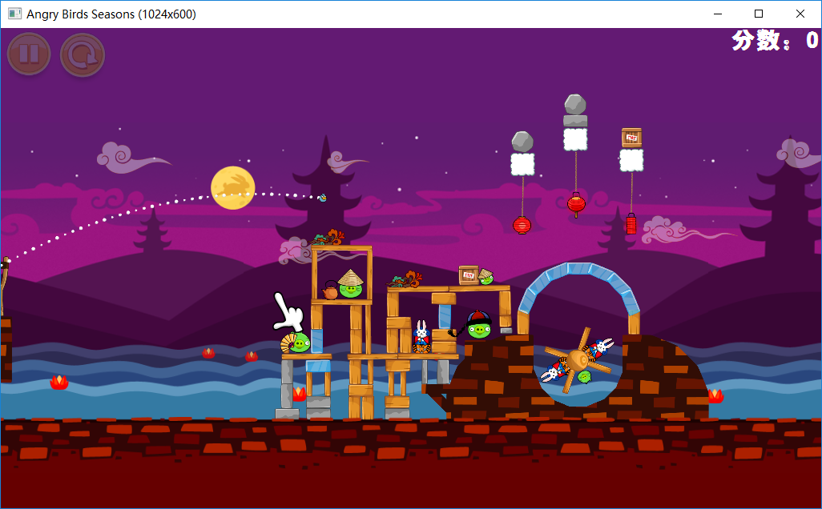Click the app icon in the title bar

pos(14,14)
